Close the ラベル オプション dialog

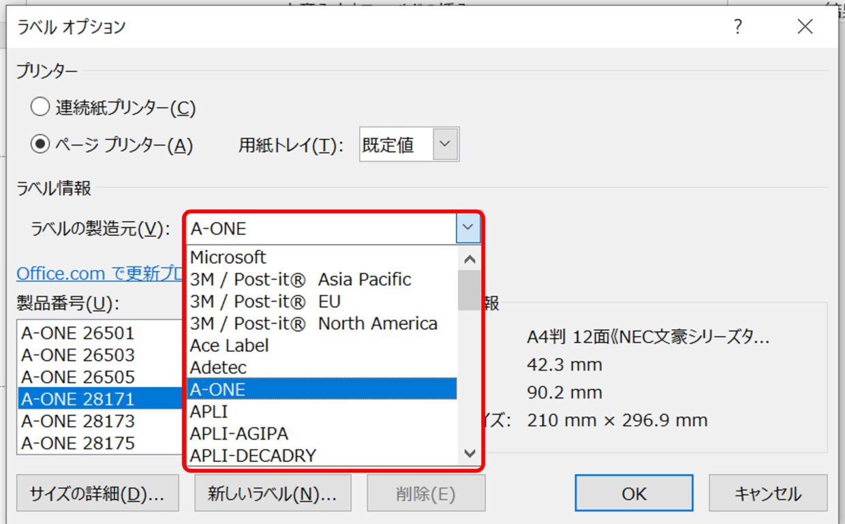[805, 27]
